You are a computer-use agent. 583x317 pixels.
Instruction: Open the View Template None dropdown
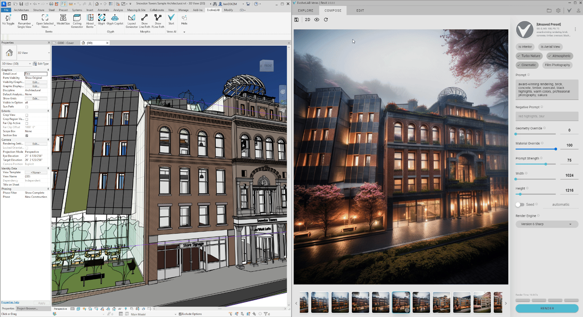click(36, 173)
